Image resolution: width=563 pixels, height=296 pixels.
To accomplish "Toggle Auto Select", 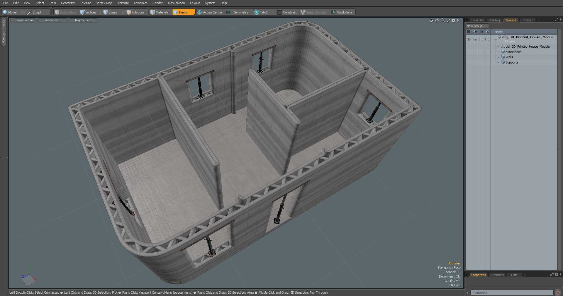I will coord(65,12).
